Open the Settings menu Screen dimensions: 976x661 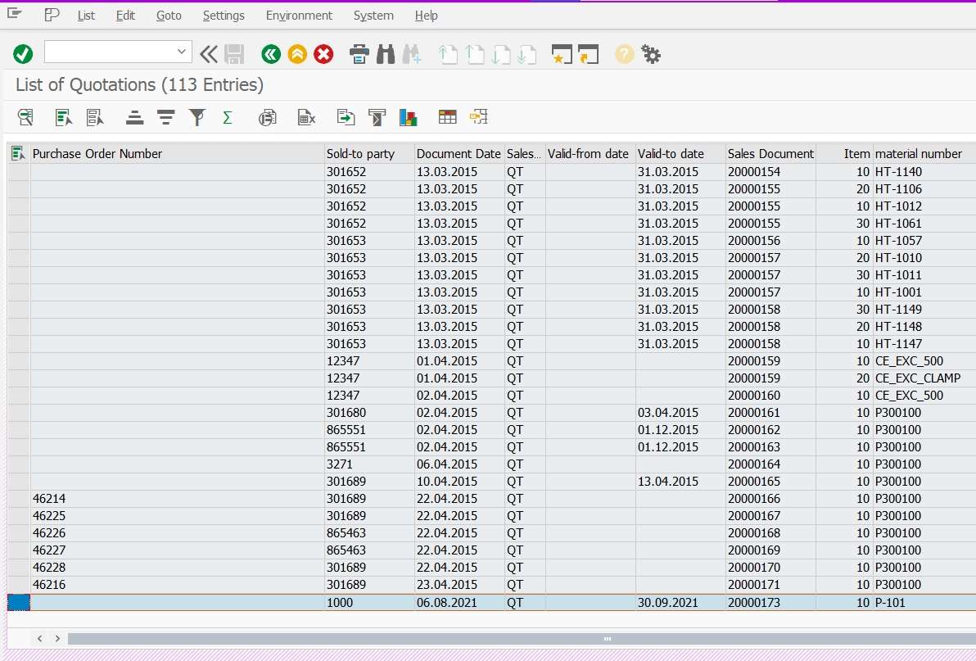(x=224, y=16)
